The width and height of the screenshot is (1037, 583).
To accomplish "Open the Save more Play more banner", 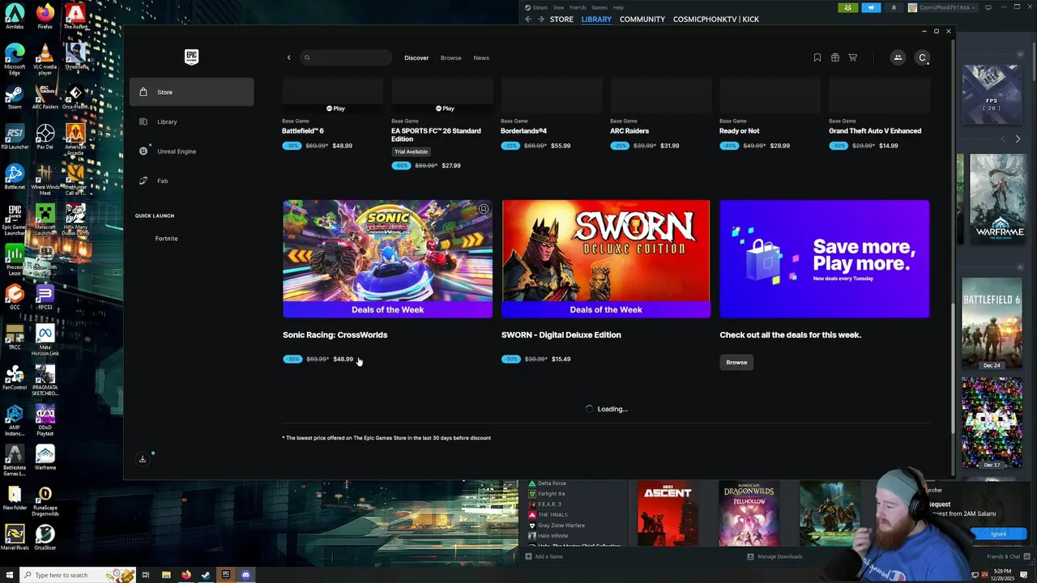I will 825,259.
